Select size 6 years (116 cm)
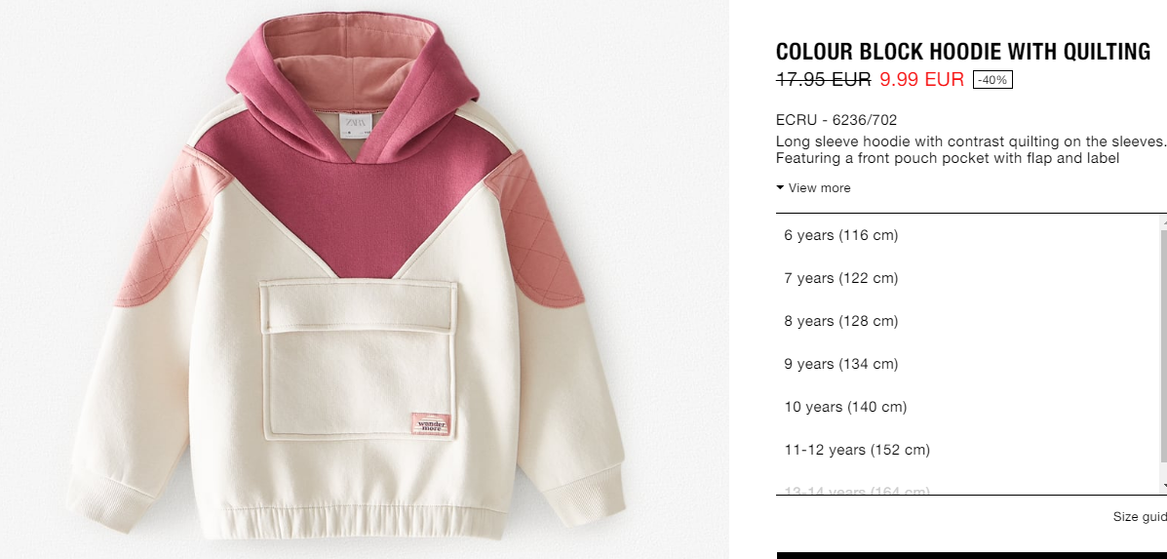Screen dimensions: 1167x559 967,235
